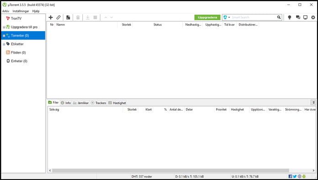The image size is (318, 180).
Task: Expand the Torrenter tree node
Action: [x=4, y=36]
